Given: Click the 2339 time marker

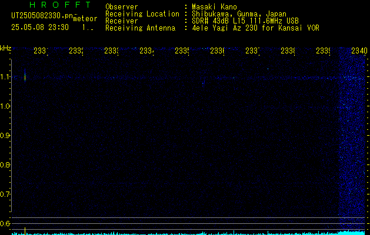Looking at the screenshot, I should [323, 51].
